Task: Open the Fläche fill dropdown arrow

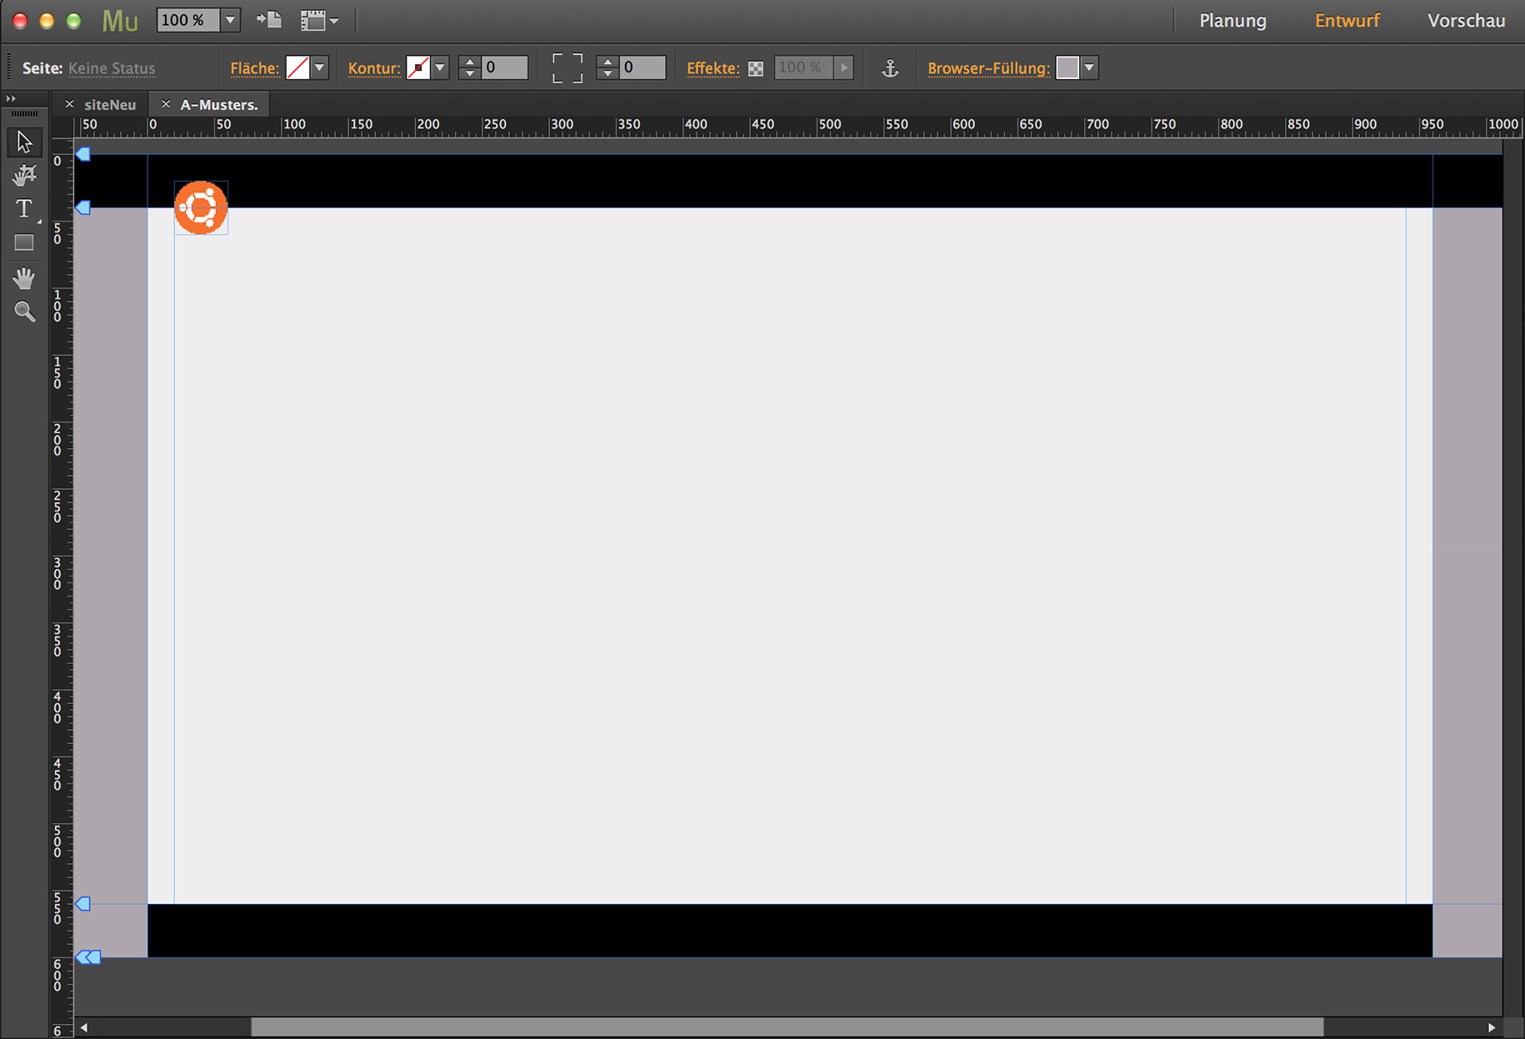Action: pyautogui.click(x=320, y=67)
